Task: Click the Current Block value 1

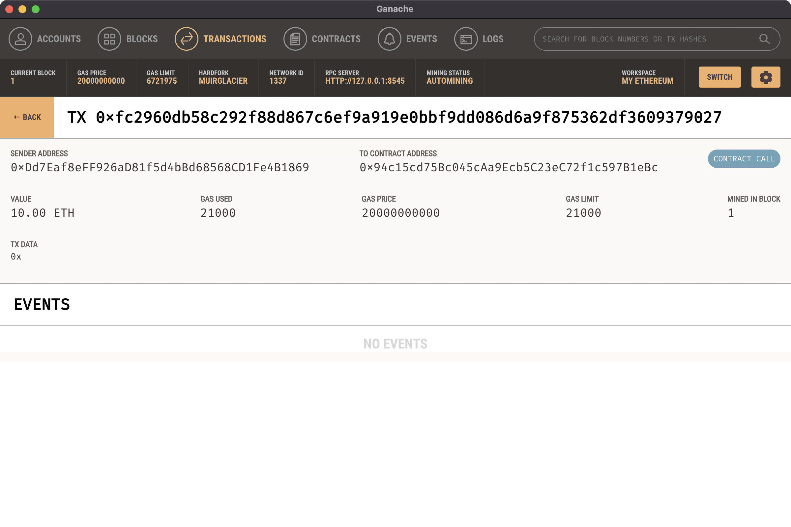Action: click(x=13, y=81)
